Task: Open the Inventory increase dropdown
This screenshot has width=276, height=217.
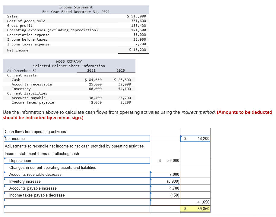Action: coord(77,181)
